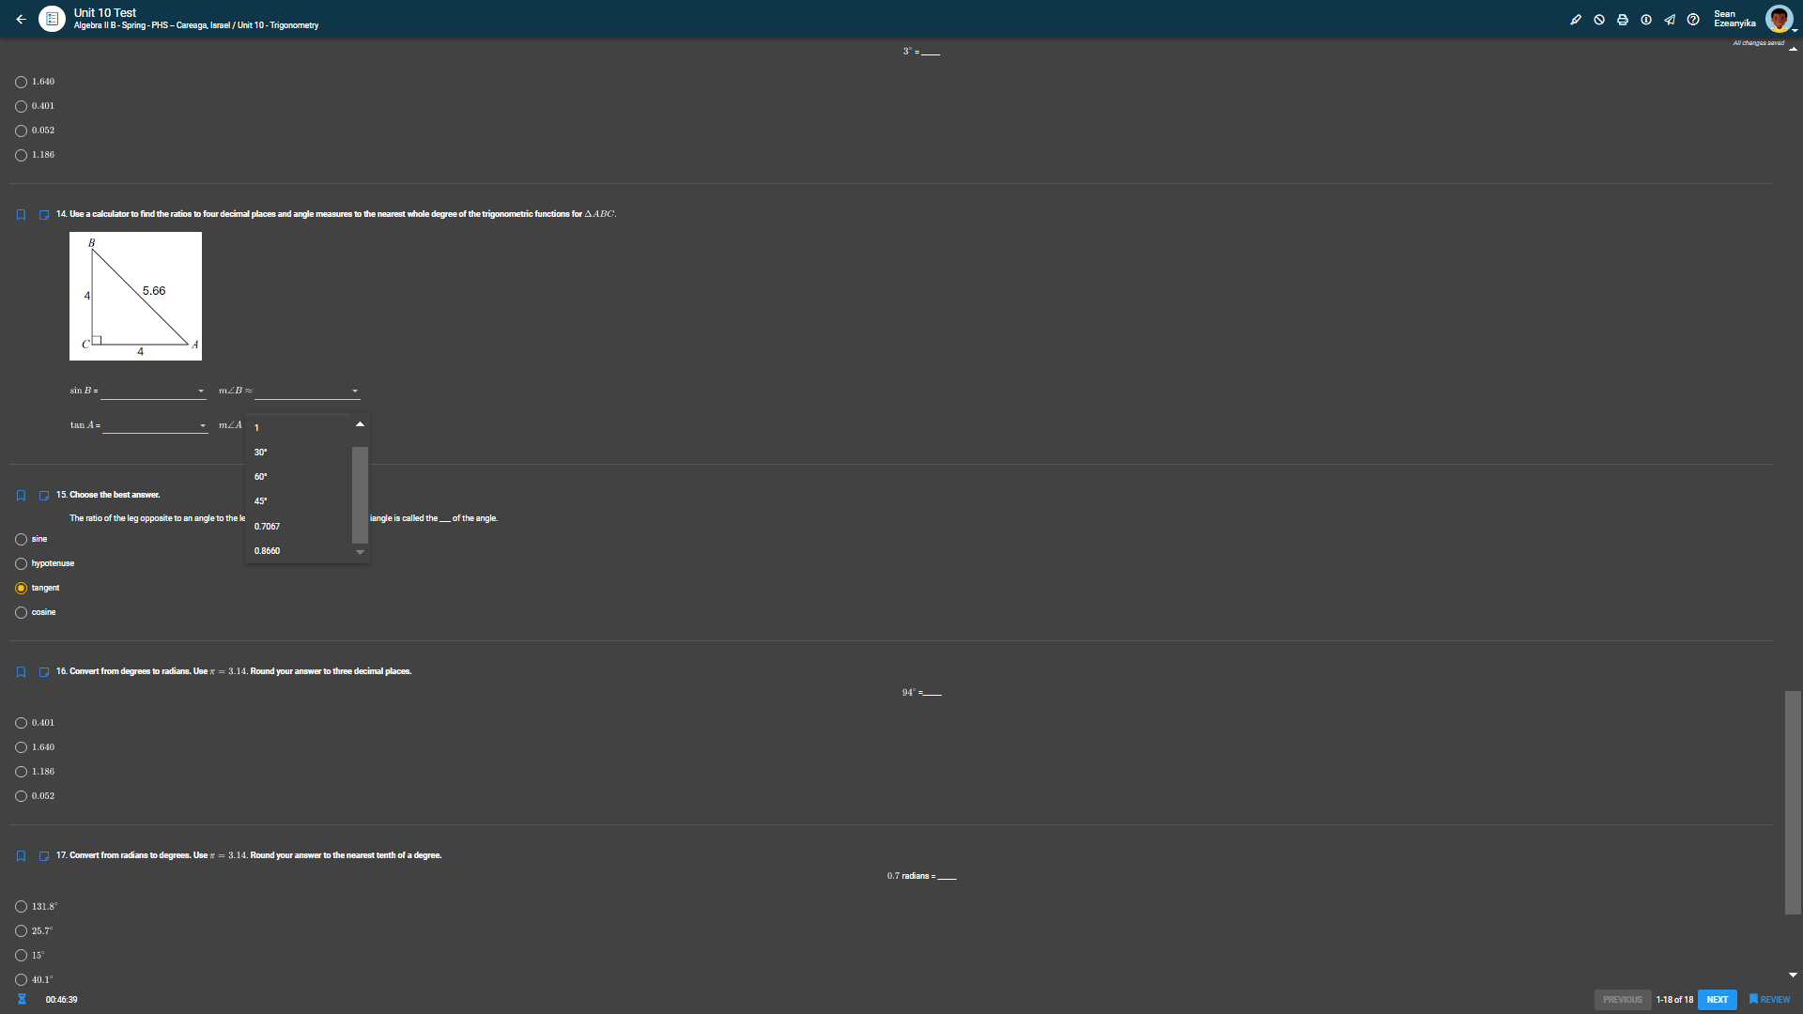
Task: Open the sin B dropdown
Action: point(152,392)
